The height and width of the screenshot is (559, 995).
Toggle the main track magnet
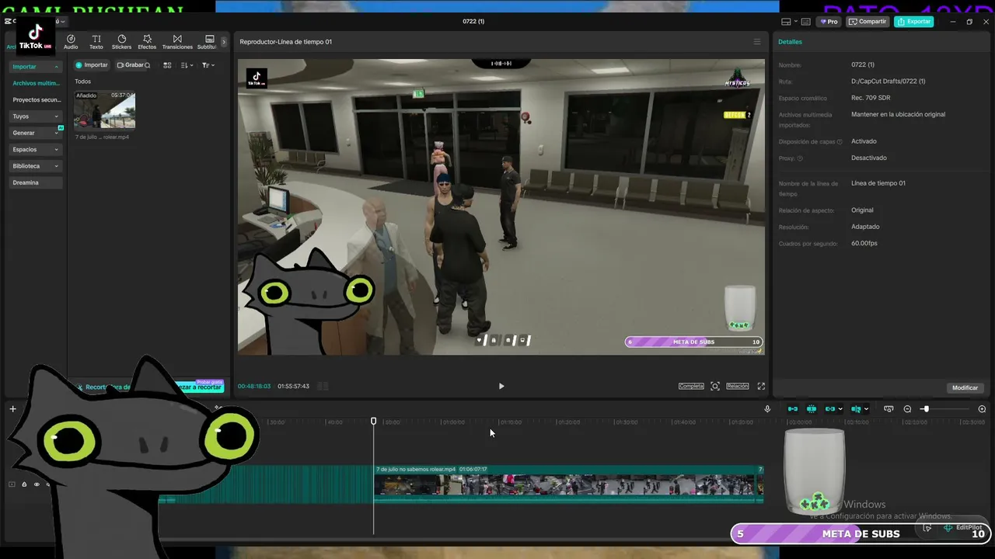[793, 409]
